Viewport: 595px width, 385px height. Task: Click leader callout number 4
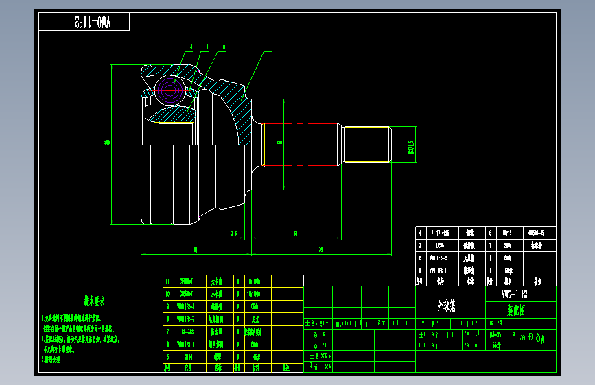click(191, 47)
